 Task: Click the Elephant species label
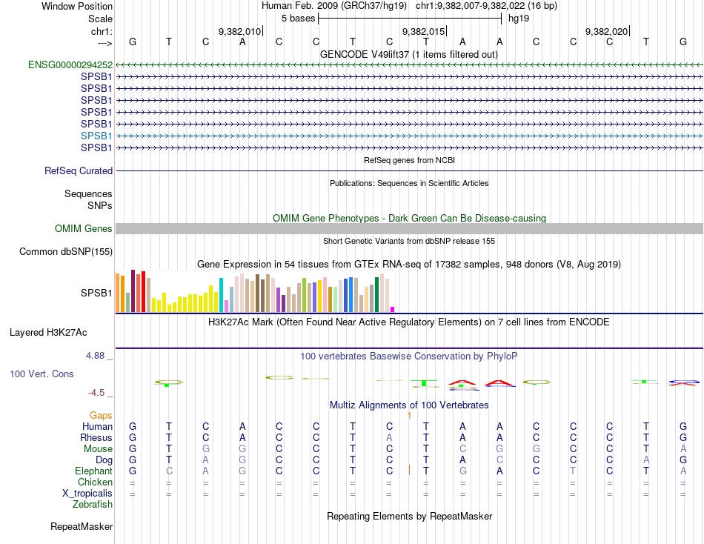[x=94, y=471]
